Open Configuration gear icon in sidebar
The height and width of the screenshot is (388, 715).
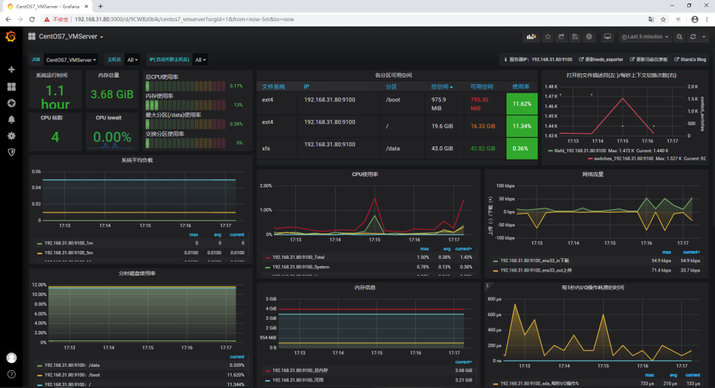coord(11,136)
